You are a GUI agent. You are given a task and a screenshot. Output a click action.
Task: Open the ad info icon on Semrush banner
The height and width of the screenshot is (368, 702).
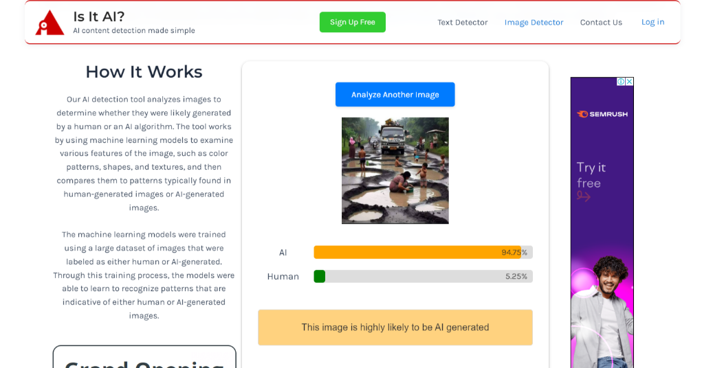pos(622,82)
